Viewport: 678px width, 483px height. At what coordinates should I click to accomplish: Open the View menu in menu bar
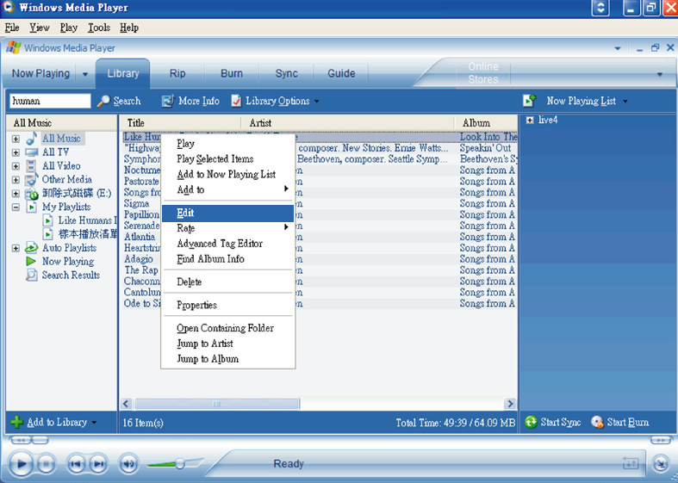coord(40,28)
